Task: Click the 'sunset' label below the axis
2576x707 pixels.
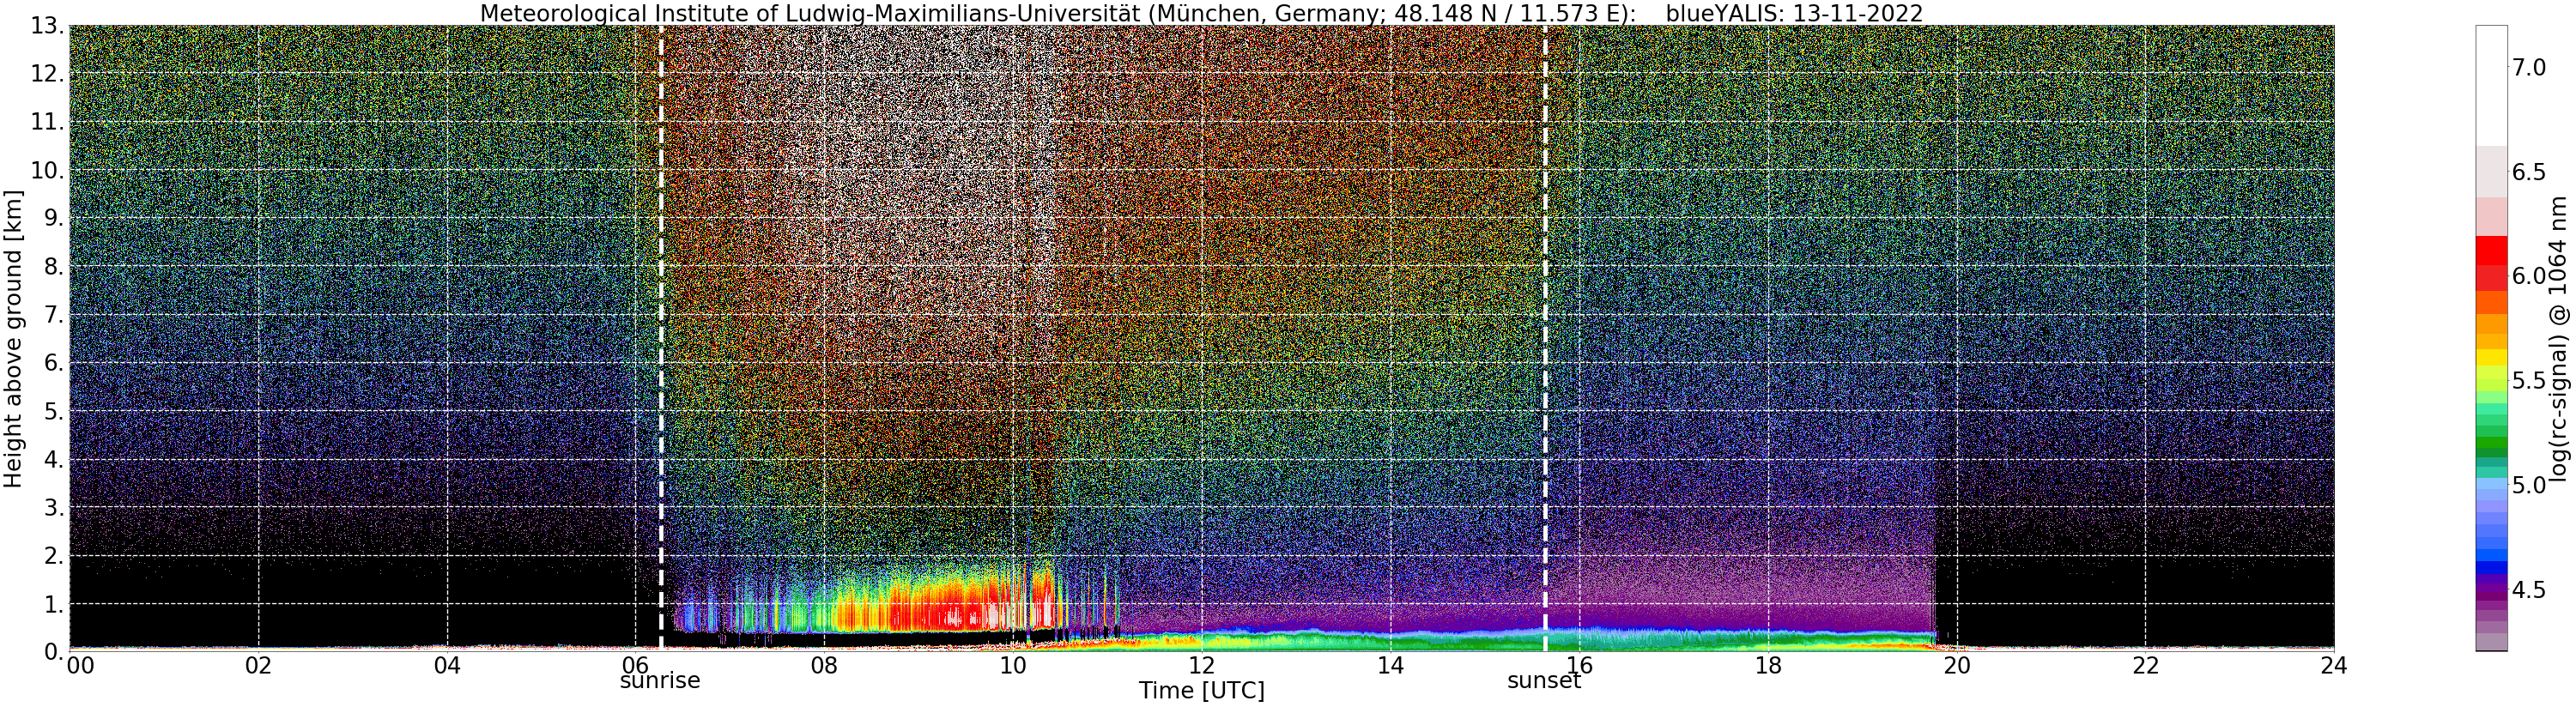Action: coord(1544,681)
